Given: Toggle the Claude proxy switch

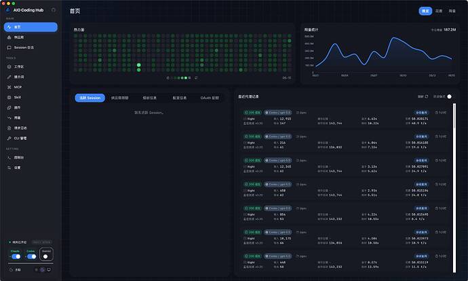Looking at the screenshot, I should (x=16, y=257).
